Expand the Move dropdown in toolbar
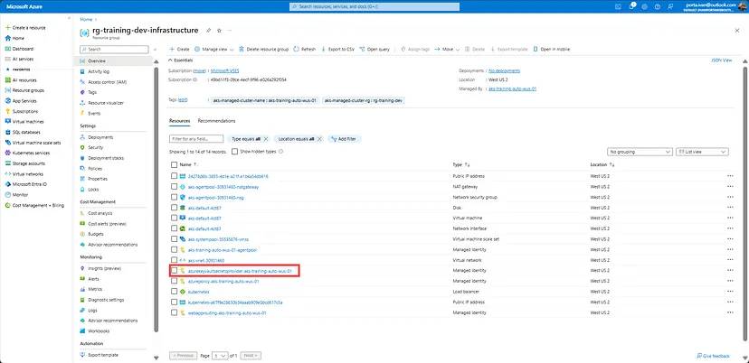Image resolution: width=749 pixels, height=363 pixels. tap(448, 49)
